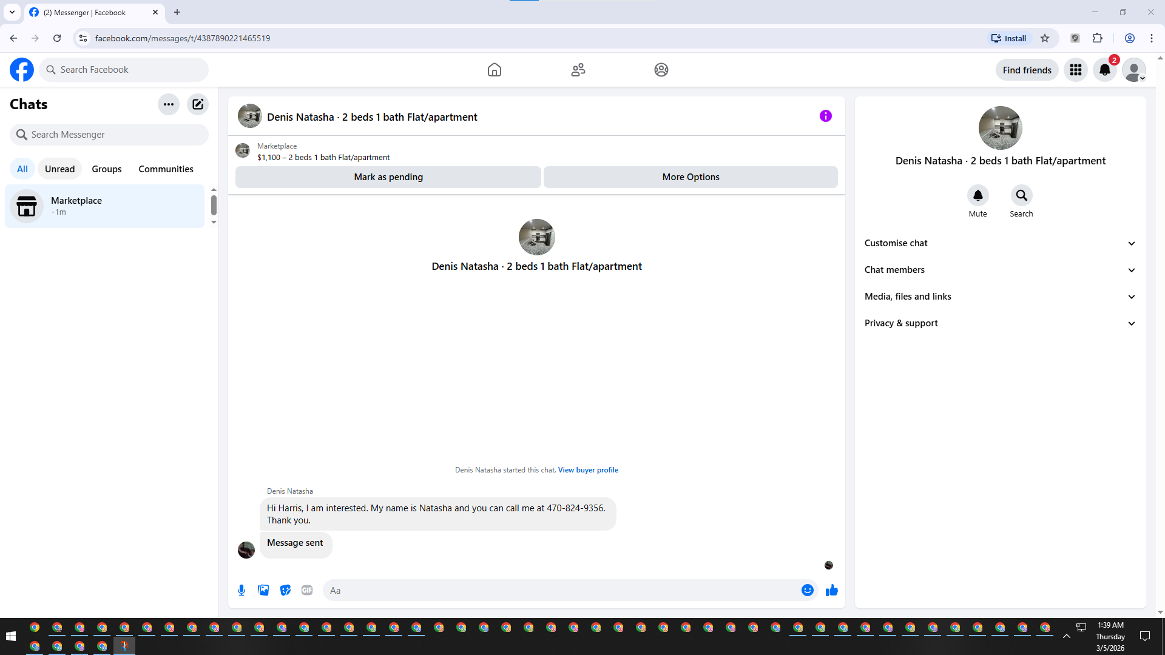Open the taskbar clock and calendar
This screenshot has width=1165, height=655.
1110,636
